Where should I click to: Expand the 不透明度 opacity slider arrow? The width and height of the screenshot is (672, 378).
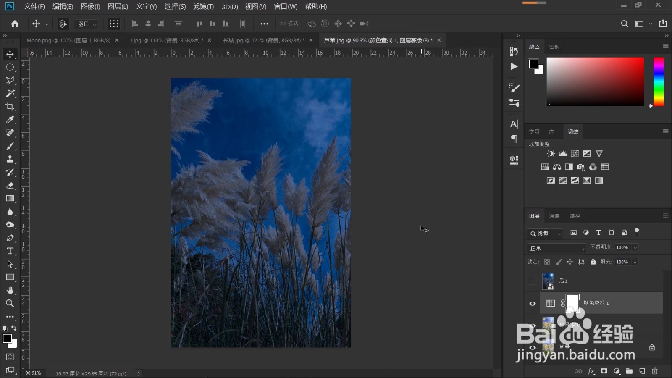coord(635,248)
